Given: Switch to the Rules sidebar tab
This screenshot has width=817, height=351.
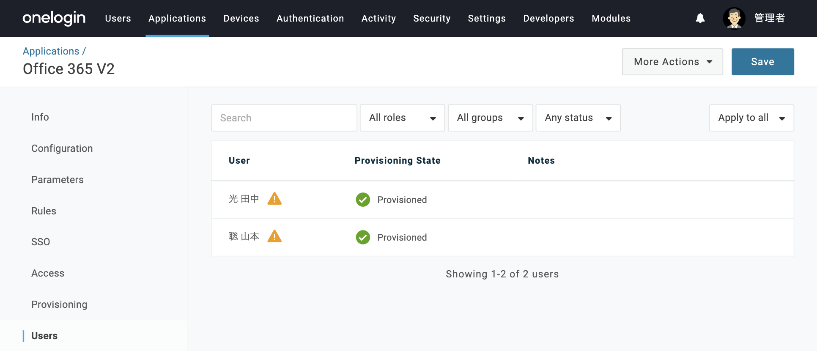Looking at the screenshot, I should tap(44, 211).
